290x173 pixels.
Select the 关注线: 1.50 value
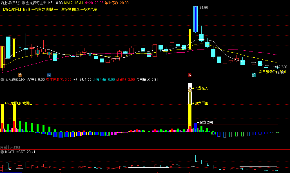coord(82,80)
